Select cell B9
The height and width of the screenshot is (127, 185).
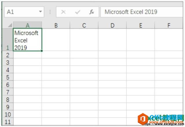[56, 107]
